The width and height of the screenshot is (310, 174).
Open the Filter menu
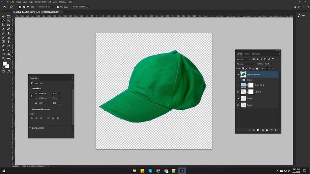[x=44, y=2]
